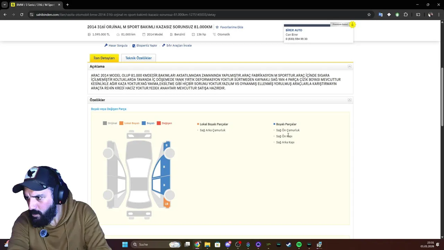Screen dimensions: 444x250
Task: Open Task View on the taskbar
Action: (187, 244)
